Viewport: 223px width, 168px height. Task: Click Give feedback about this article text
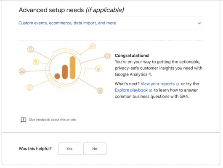[x=52, y=120]
